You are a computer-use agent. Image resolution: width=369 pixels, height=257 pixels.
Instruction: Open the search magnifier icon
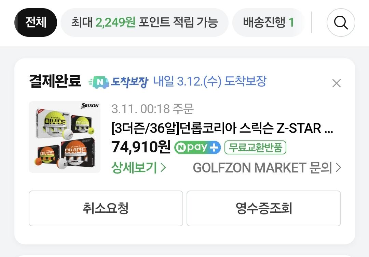click(341, 22)
